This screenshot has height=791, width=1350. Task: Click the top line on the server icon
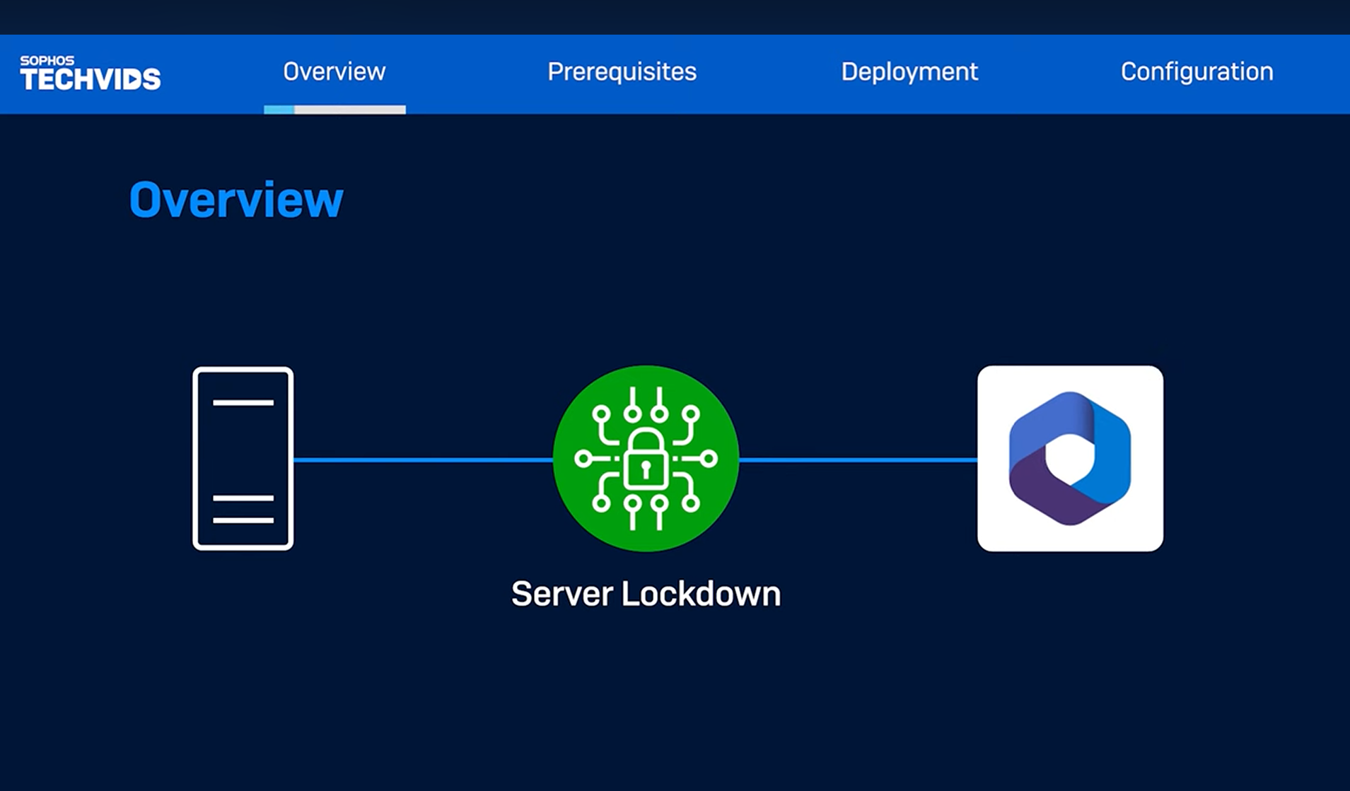coord(243,402)
